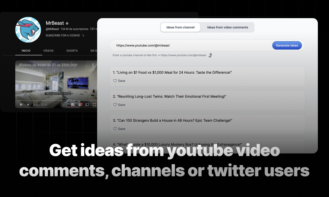
Task: Click idea text "Can 100 Strangers Build a House"
Action: (x=173, y=121)
